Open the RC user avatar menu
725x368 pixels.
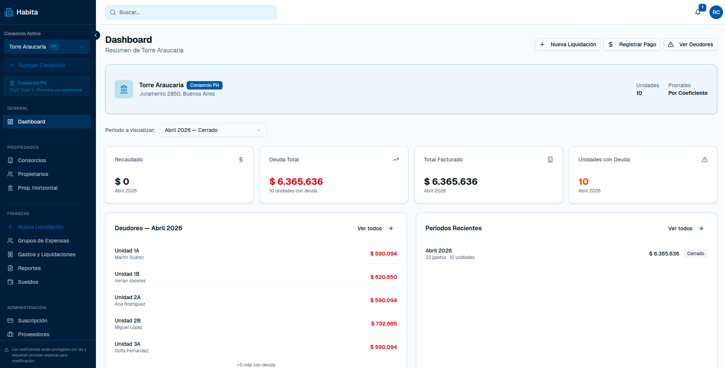[x=716, y=12]
